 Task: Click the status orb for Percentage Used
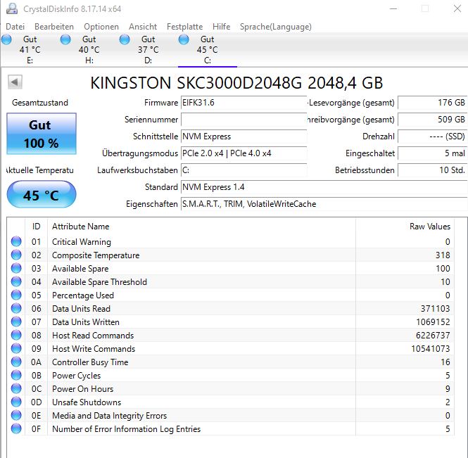(x=16, y=295)
